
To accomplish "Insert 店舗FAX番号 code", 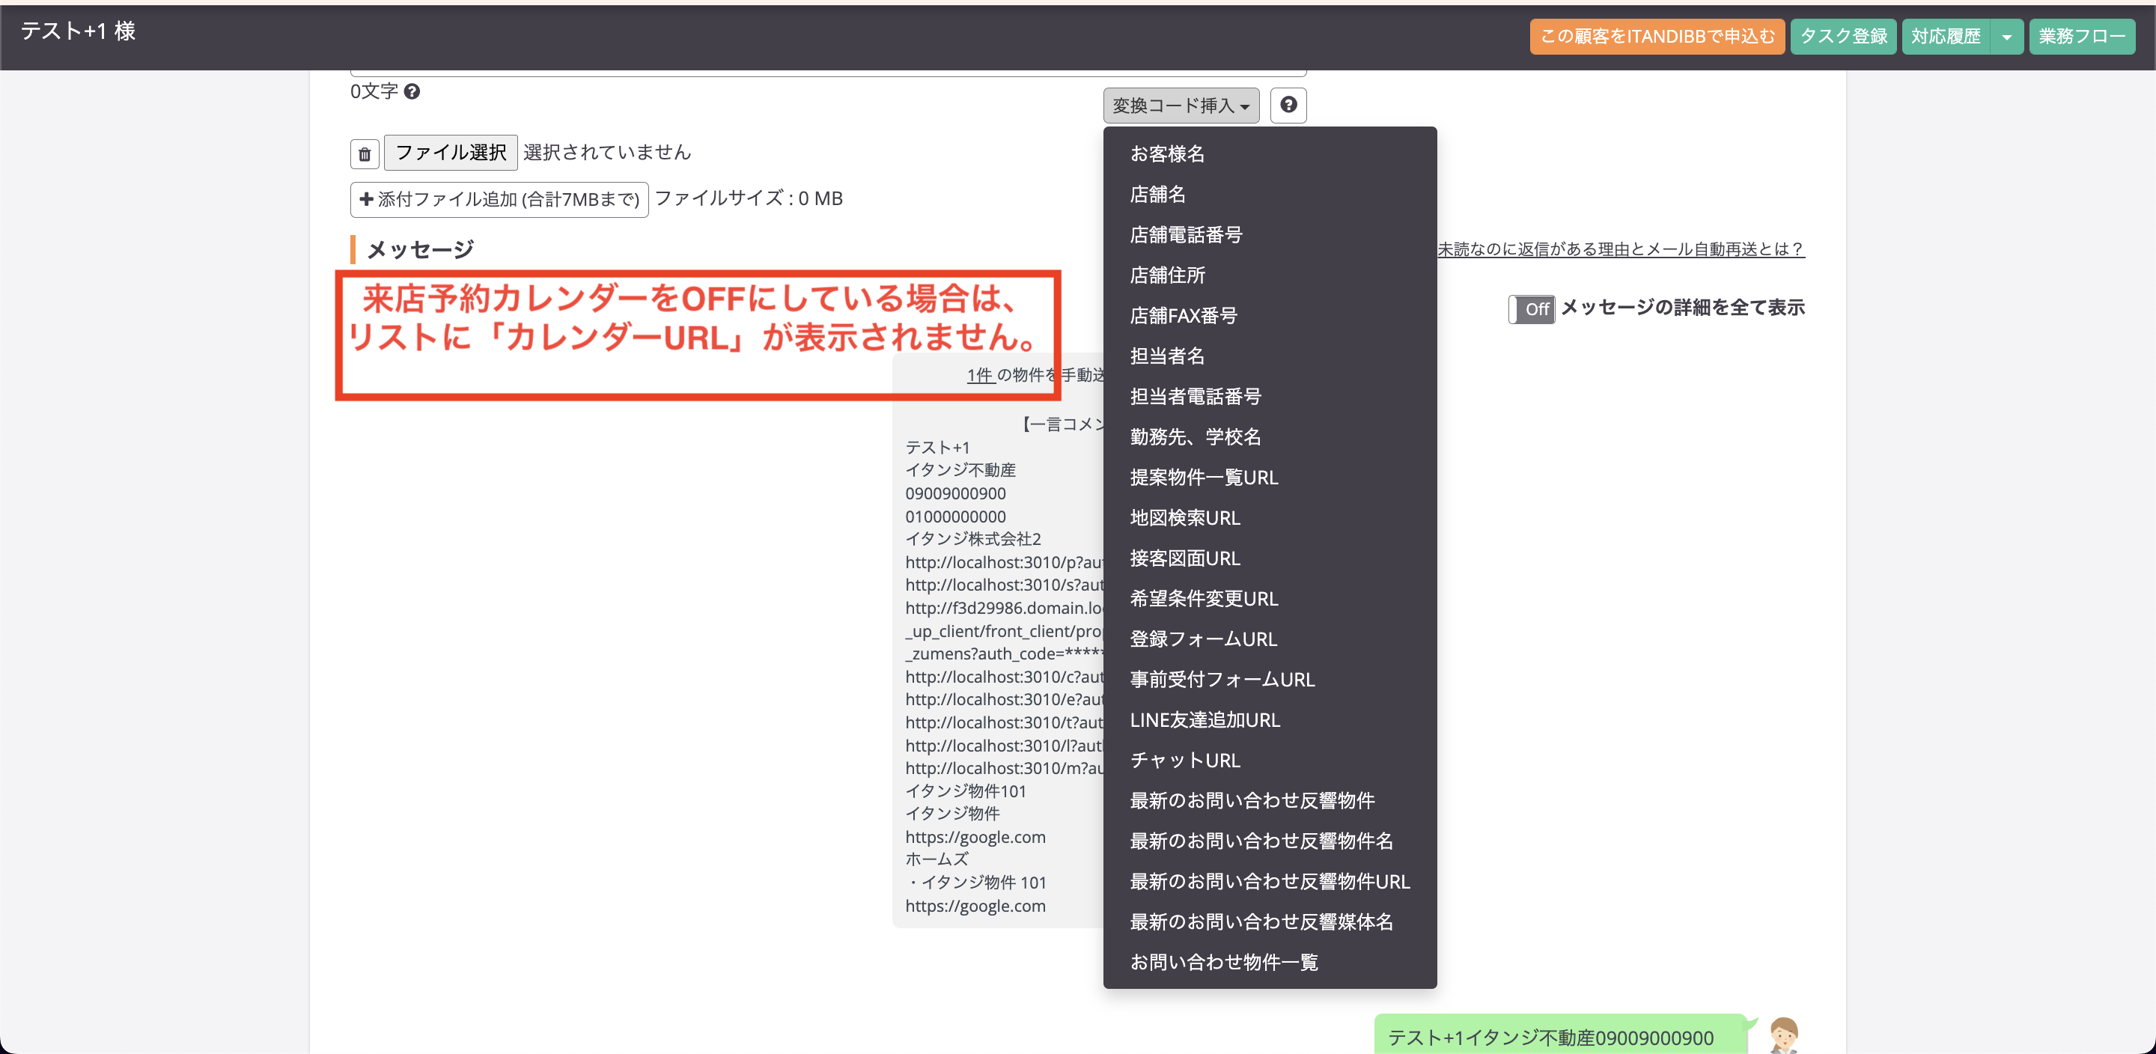I will [x=1270, y=316].
